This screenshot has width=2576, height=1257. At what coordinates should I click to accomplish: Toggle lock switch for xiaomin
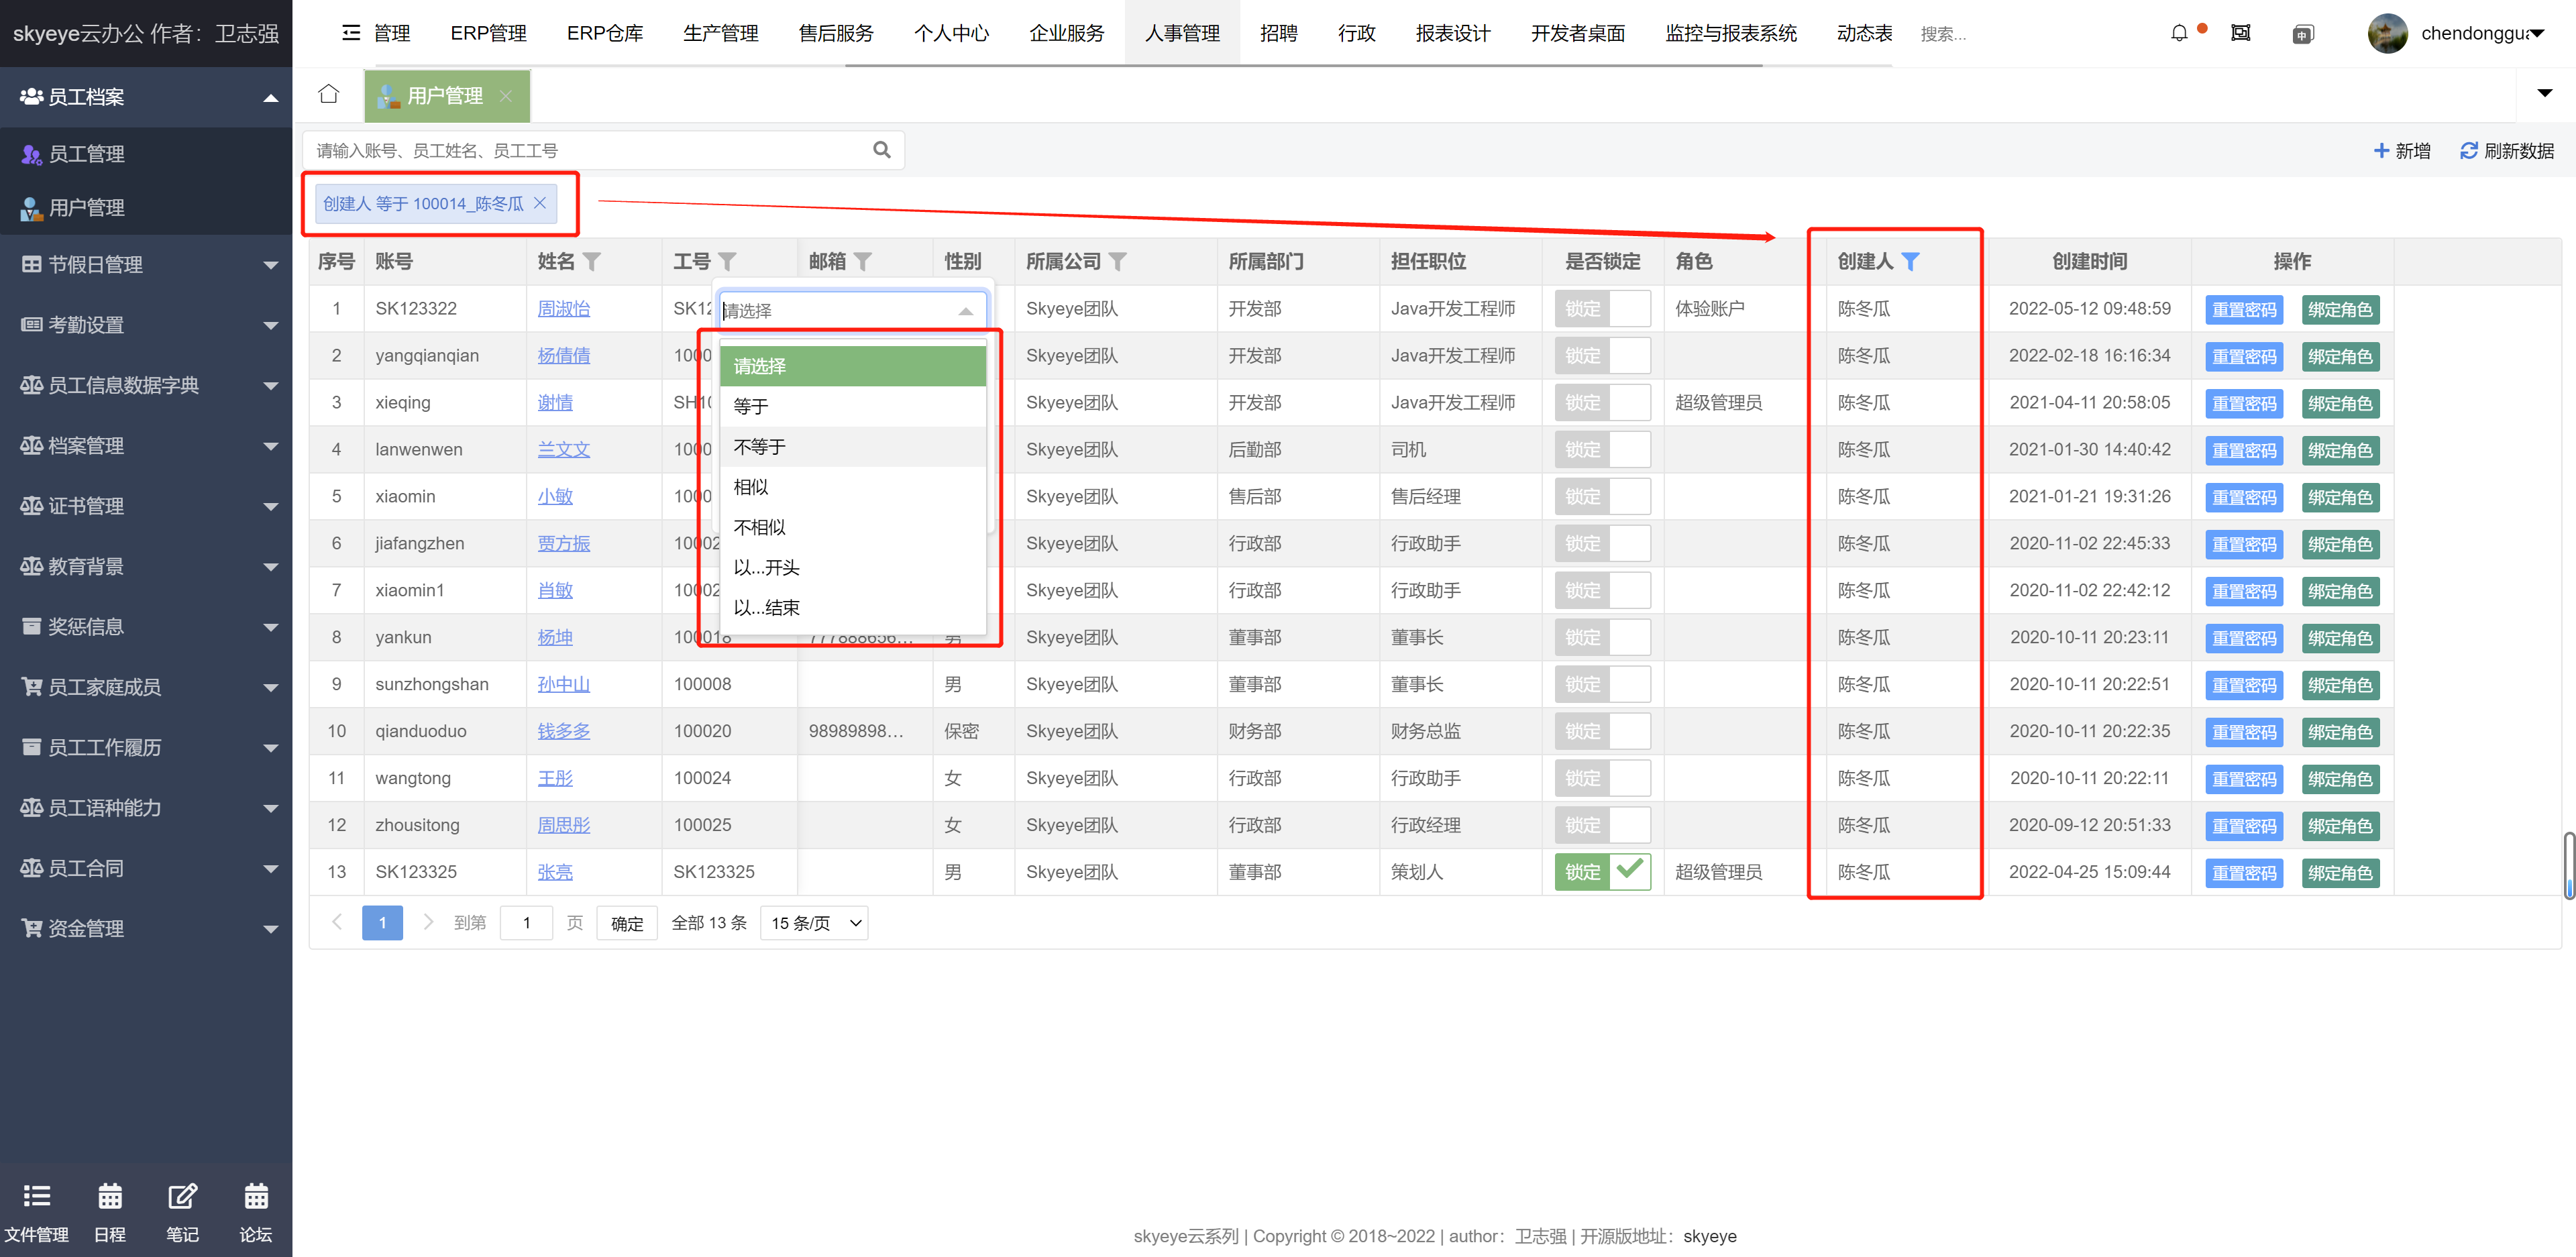(x=1602, y=497)
